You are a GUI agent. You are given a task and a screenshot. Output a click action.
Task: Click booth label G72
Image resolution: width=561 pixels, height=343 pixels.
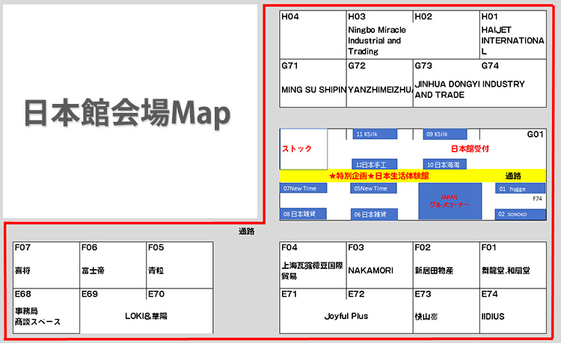[x=357, y=66]
